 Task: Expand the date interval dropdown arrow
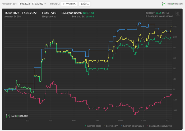coord(45,4)
